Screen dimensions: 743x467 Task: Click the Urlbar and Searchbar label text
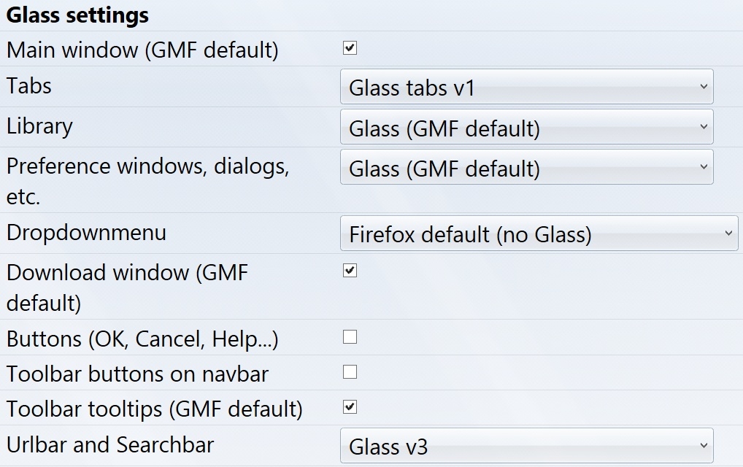click(109, 444)
